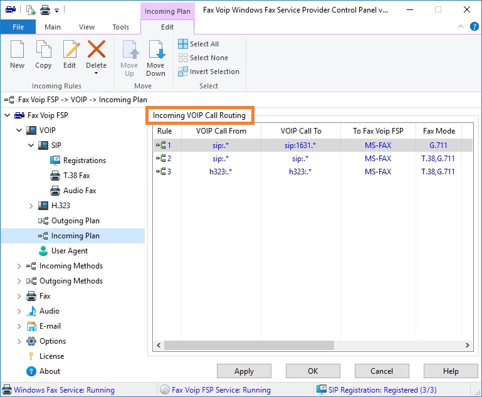The image size is (482, 397).
Task: Select About in the tree
Action: click(x=50, y=371)
